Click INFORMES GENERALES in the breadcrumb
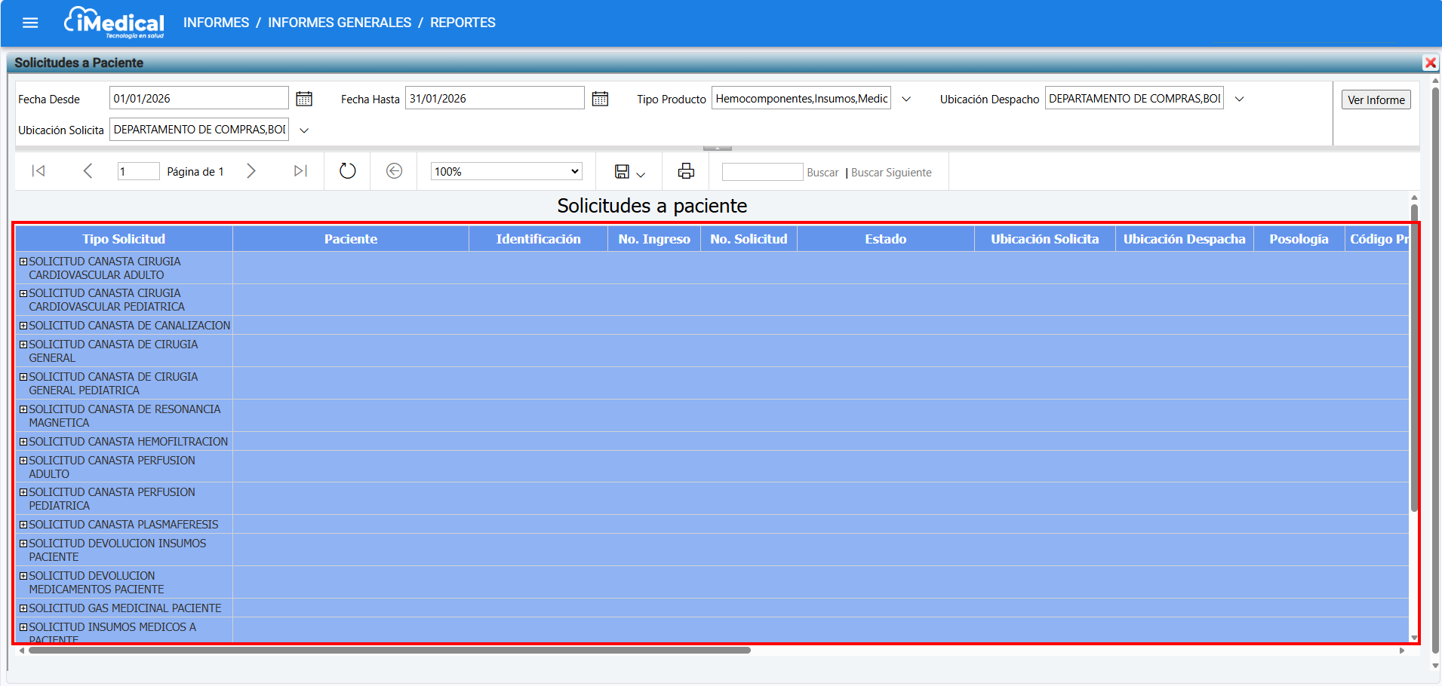Screen dimensions: 1442x686 [340, 23]
